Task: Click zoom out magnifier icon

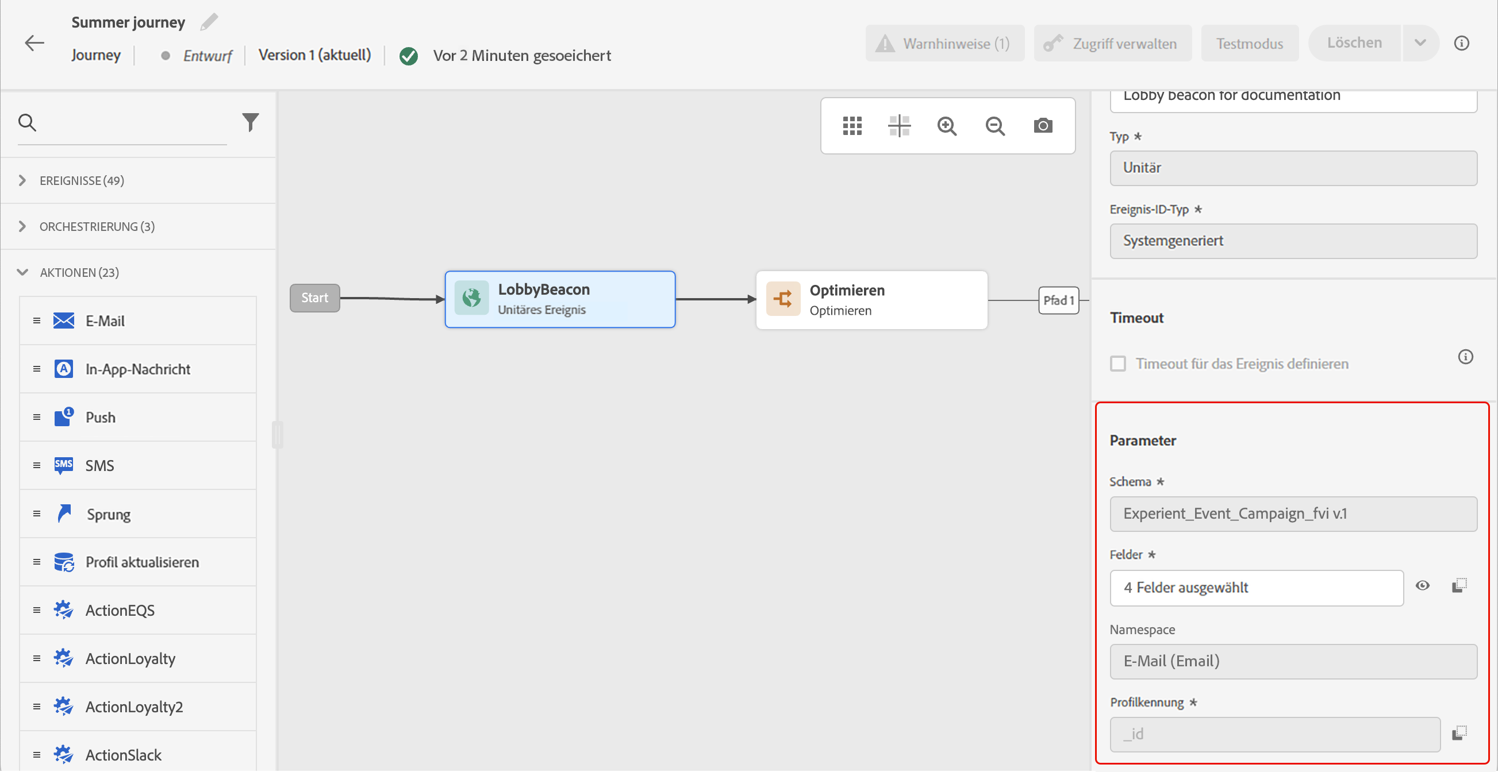Action: 995,125
